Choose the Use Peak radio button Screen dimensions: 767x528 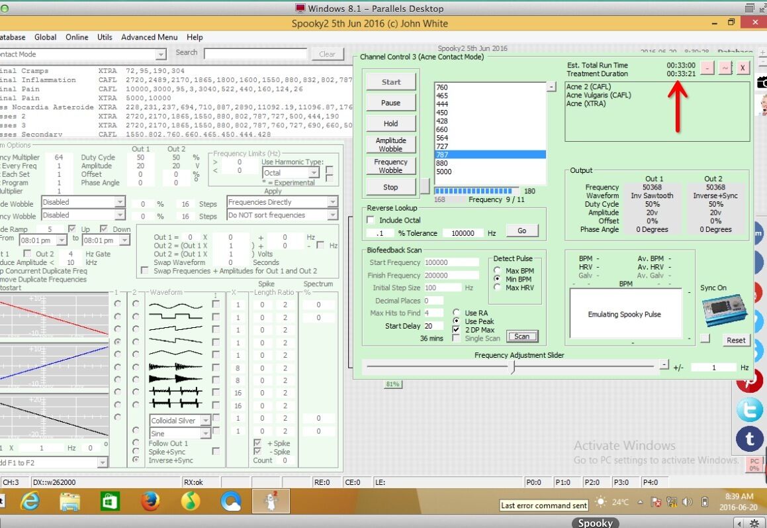click(456, 321)
